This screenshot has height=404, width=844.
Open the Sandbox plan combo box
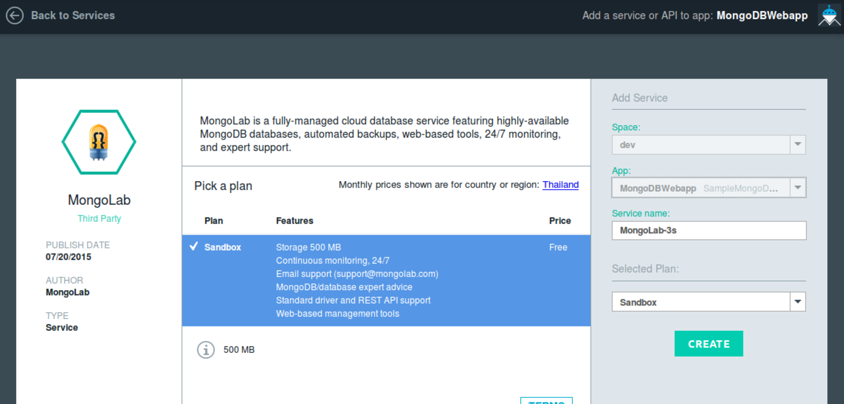point(708,302)
